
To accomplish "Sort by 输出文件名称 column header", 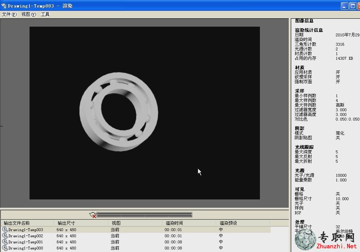I will tap(28, 223).
